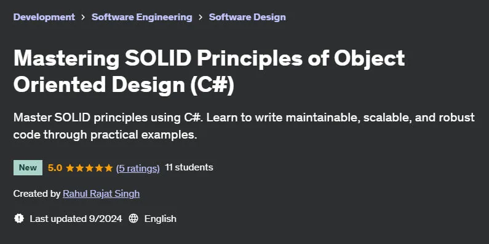Open the (5 ratings) link
Image resolution: width=489 pixels, height=244 pixels.
tap(138, 168)
